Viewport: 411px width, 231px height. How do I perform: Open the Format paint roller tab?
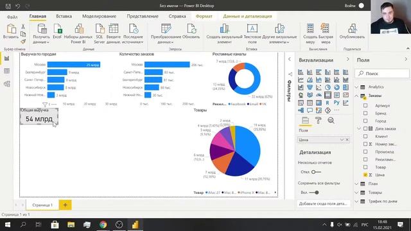(x=319, y=121)
